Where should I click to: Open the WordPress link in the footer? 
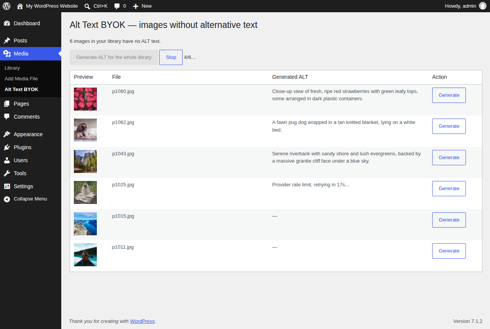click(142, 321)
